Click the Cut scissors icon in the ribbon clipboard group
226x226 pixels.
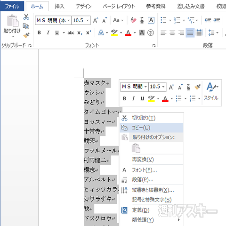pyautogui.click(x=26, y=17)
